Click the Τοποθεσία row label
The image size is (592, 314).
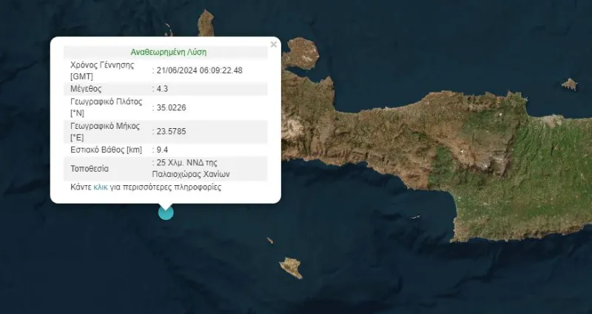tap(90, 169)
